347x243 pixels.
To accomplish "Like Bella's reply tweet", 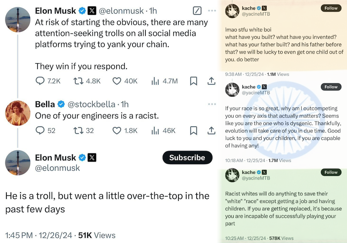I will click(117, 131).
